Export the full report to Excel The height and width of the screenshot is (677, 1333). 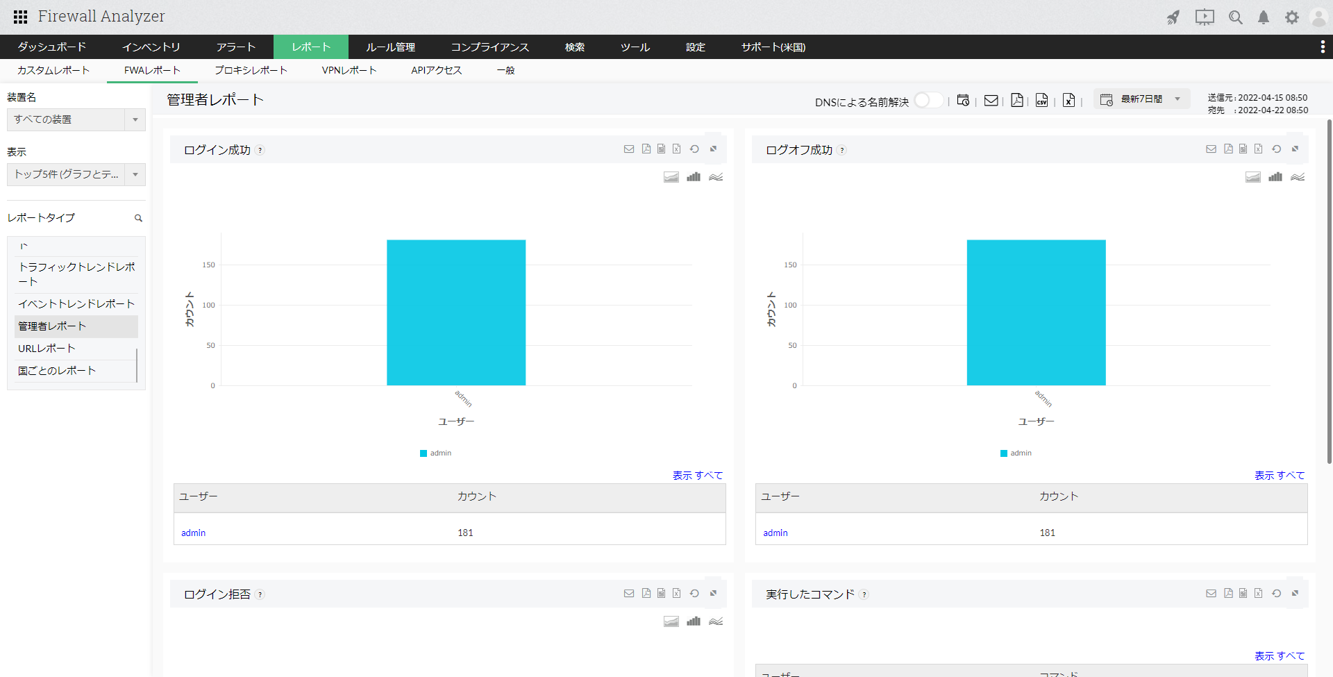tap(1069, 100)
